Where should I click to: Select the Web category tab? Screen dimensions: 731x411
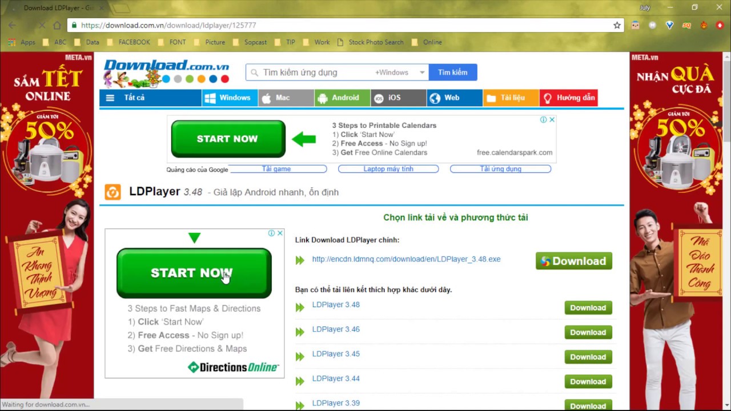454,98
